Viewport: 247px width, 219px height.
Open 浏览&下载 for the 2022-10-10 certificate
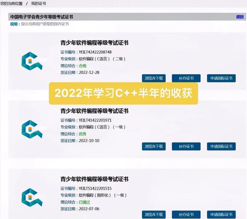(154, 146)
